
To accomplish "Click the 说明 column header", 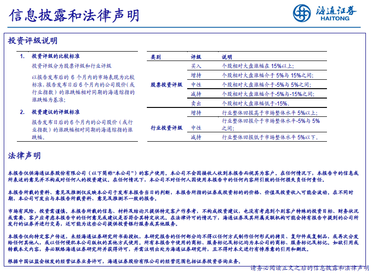I will pos(227,57).
